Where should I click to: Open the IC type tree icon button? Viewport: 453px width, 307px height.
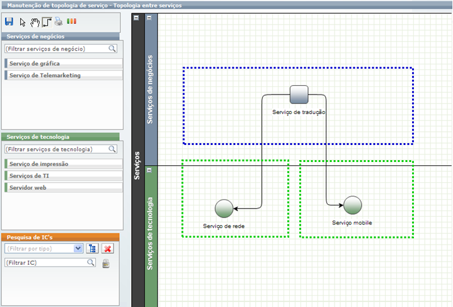[x=92, y=248]
